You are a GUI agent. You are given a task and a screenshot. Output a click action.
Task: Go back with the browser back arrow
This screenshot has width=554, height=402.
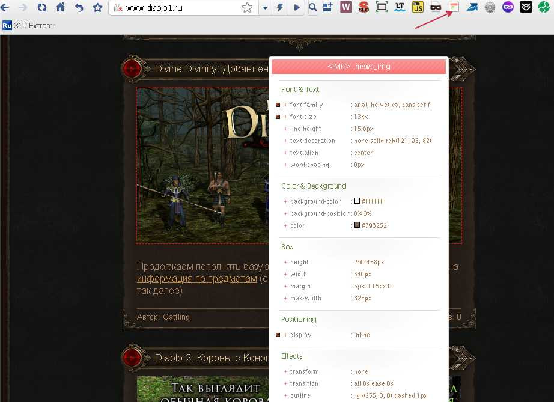5,7
